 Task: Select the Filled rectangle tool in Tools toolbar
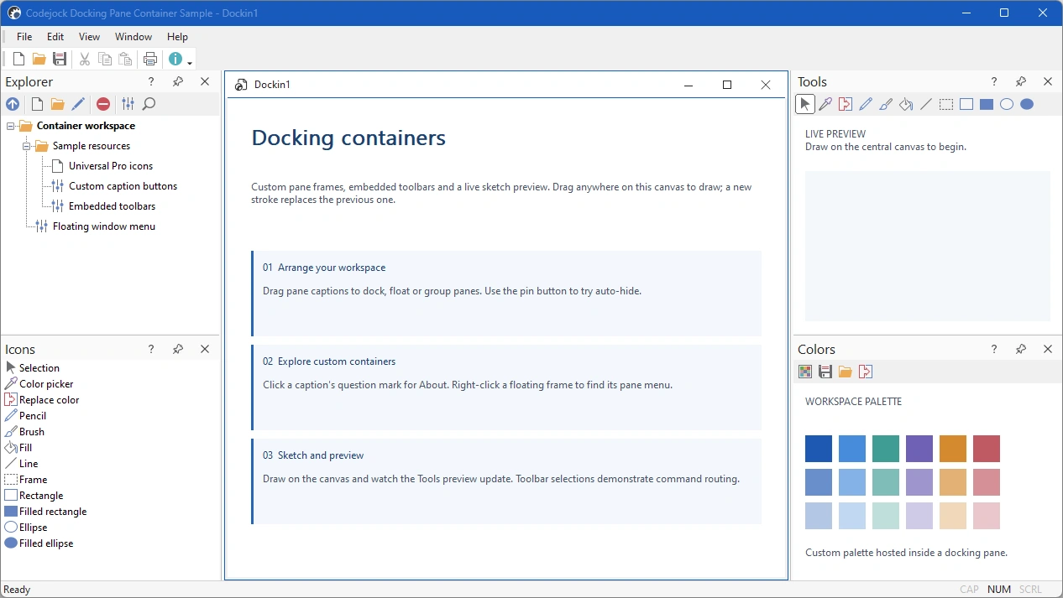click(x=987, y=104)
